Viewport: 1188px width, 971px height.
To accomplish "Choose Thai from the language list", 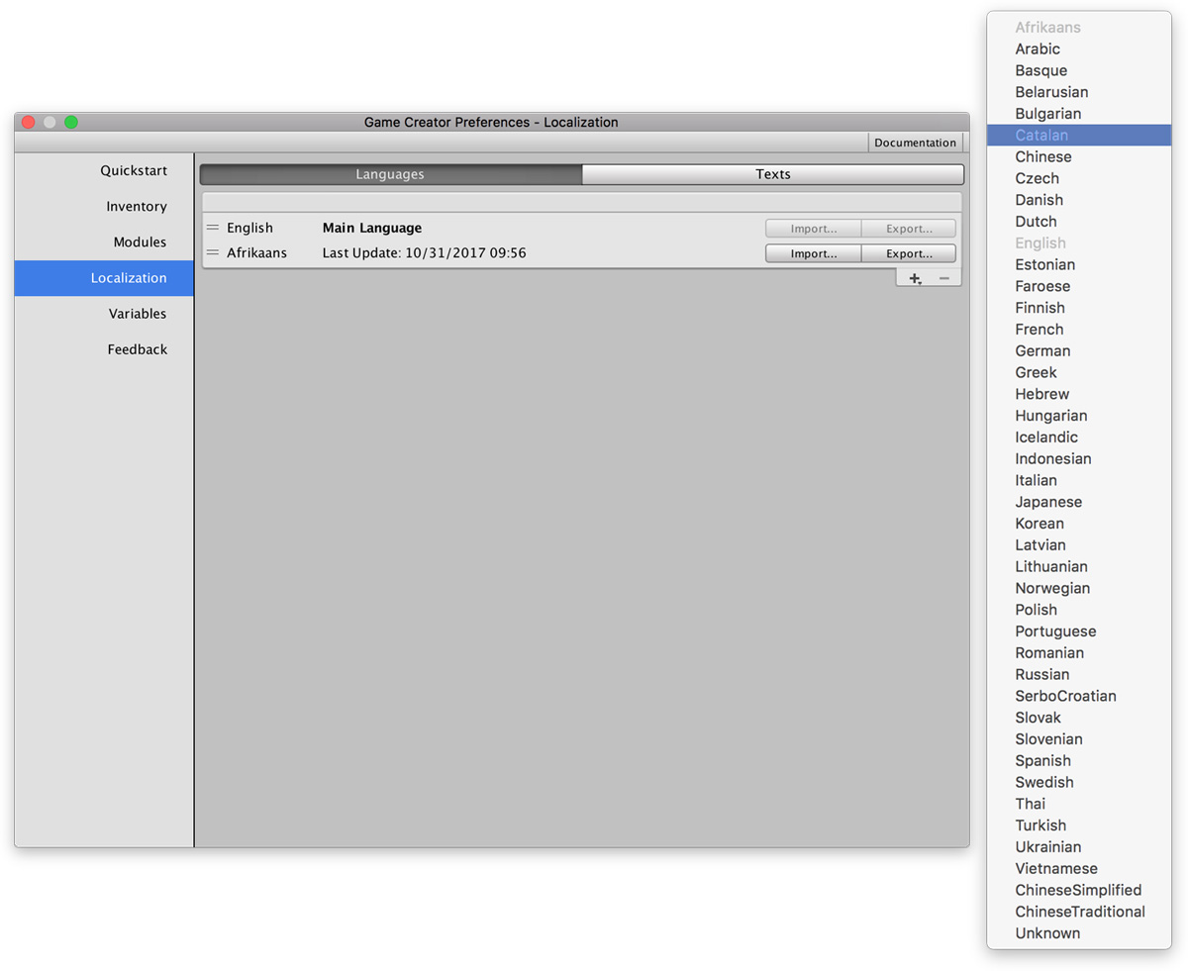I will (1079, 805).
